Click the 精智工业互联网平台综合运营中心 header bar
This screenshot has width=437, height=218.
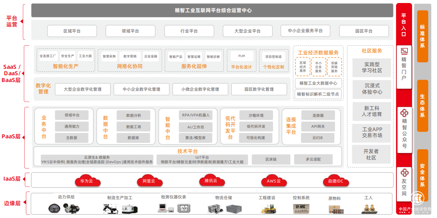click(x=212, y=11)
